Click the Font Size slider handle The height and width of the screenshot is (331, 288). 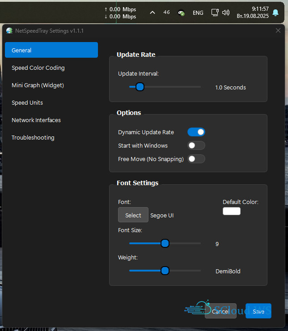pos(165,243)
